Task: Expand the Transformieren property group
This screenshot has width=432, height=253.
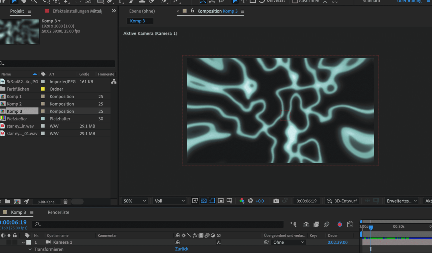Action: (x=30, y=249)
